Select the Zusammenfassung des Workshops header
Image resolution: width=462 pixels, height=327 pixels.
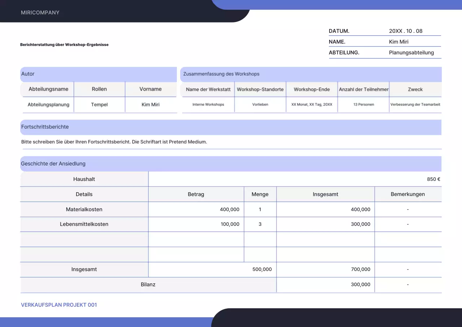coord(221,74)
